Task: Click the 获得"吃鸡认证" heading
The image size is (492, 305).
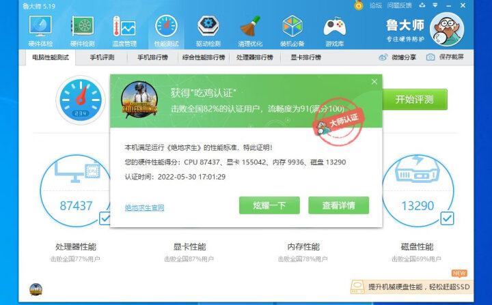Action: (204, 93)
